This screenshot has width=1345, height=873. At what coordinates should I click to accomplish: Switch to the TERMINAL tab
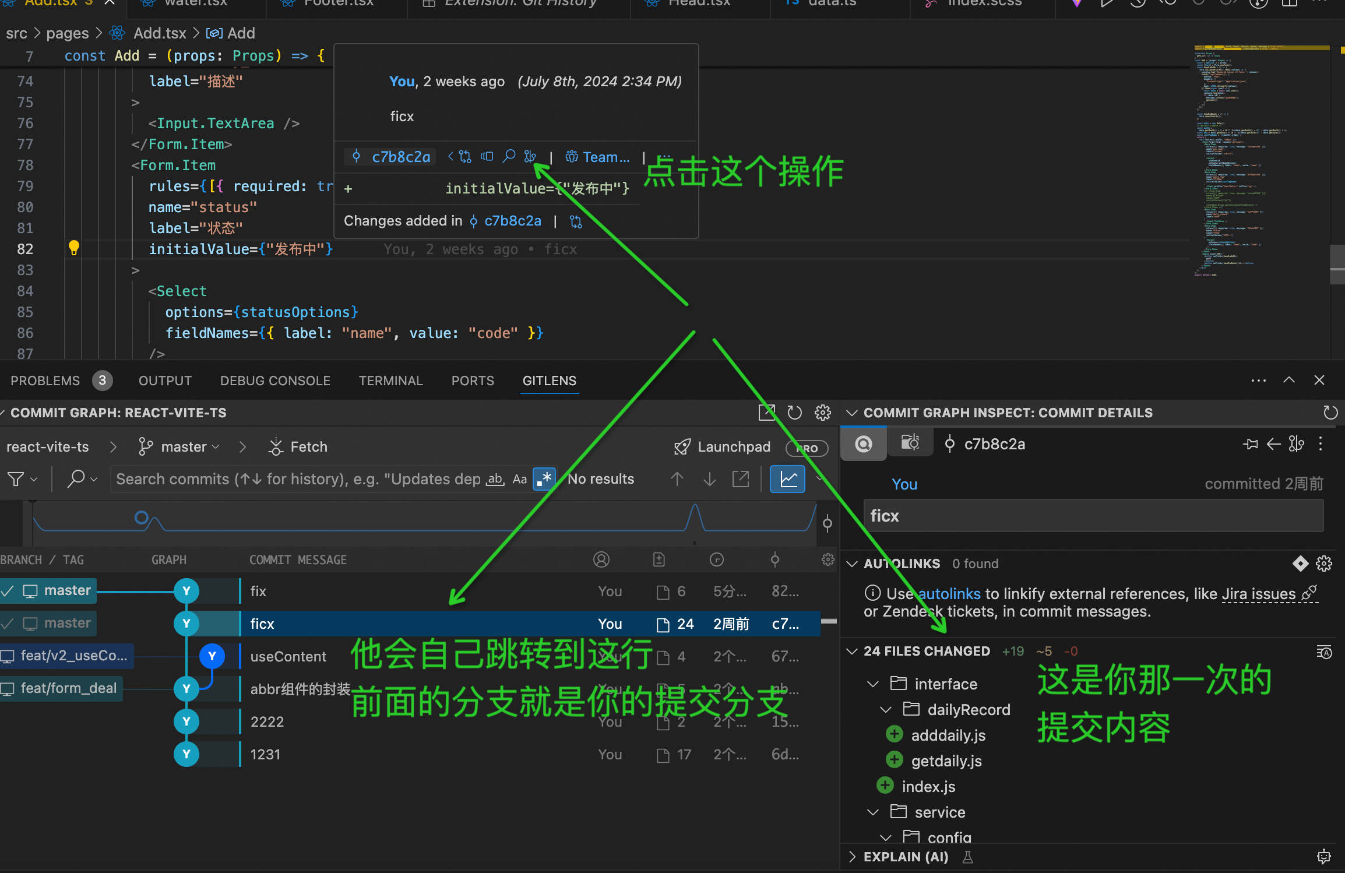[x=389, y=379]
